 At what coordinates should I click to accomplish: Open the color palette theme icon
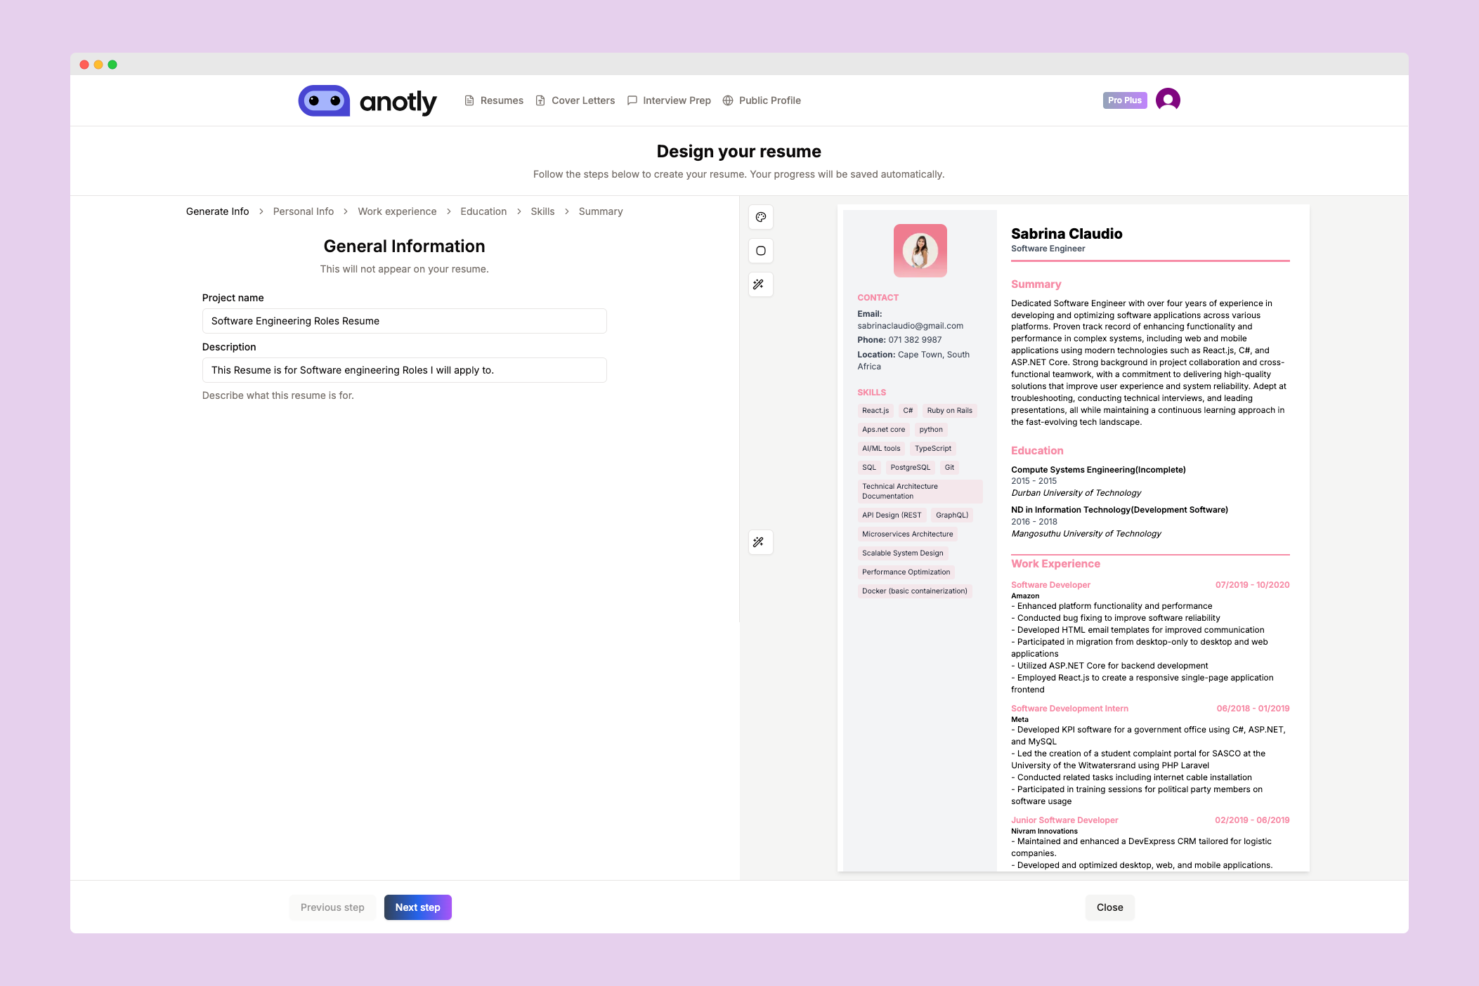coord(760,217)
